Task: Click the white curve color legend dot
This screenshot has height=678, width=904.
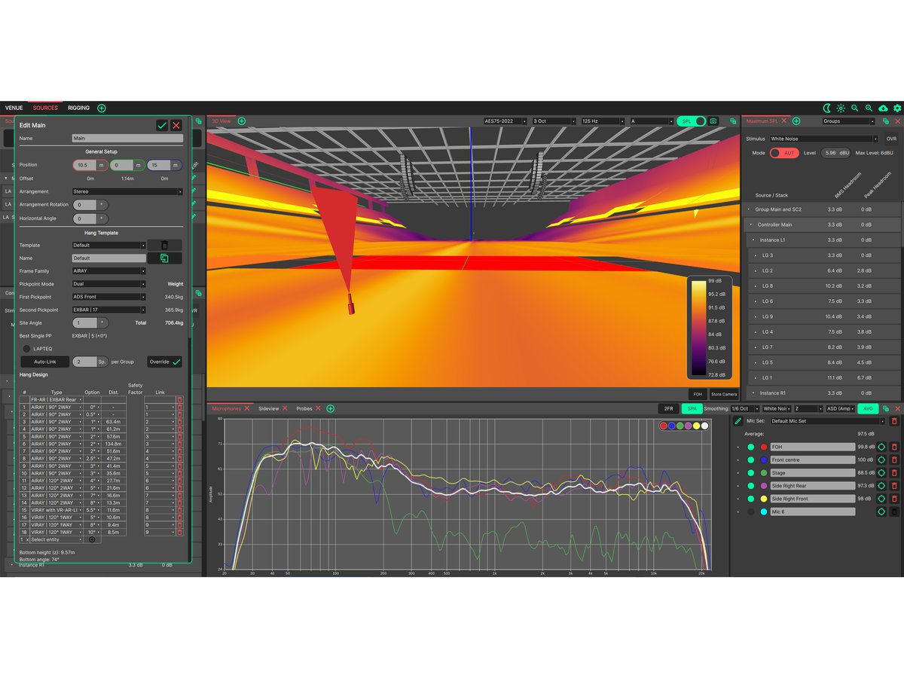Action: coord(705,426)
